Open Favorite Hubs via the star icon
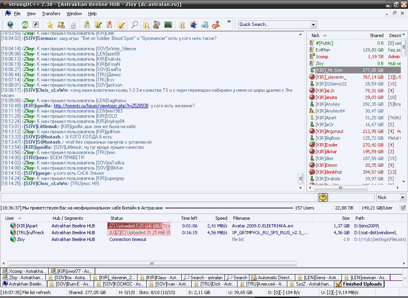 (x=50, y=25)
